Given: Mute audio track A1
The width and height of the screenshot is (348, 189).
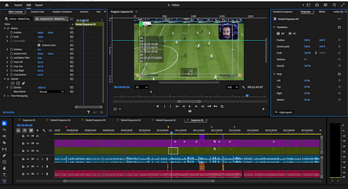Looking at the screenshot, I should pos(37,159).
